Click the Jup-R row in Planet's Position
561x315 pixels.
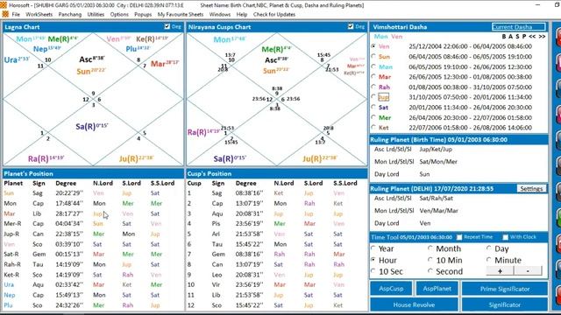click(93, 234)
